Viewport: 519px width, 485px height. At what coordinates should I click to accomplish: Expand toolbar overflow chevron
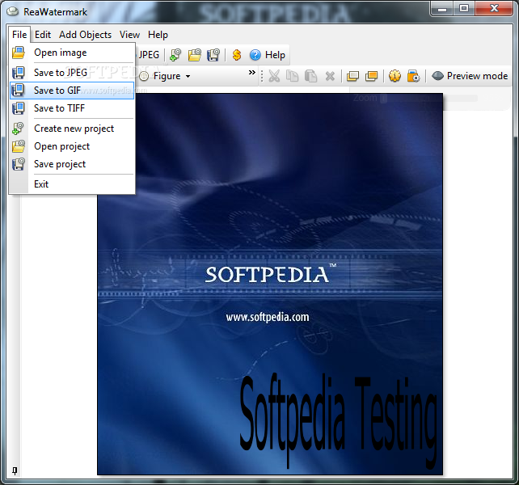[x=252, y=73]
